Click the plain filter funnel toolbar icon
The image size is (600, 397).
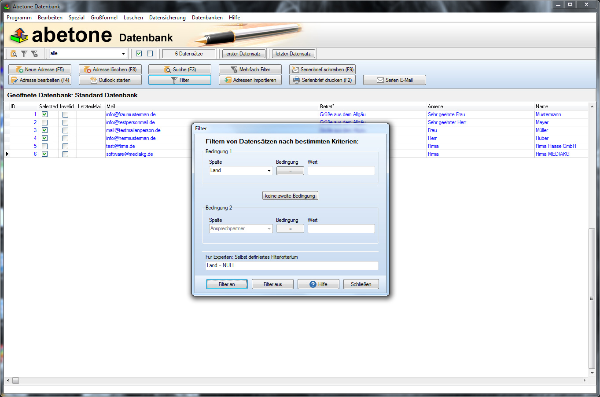24,54
